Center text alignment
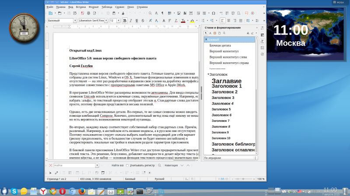 click(228, 20)
